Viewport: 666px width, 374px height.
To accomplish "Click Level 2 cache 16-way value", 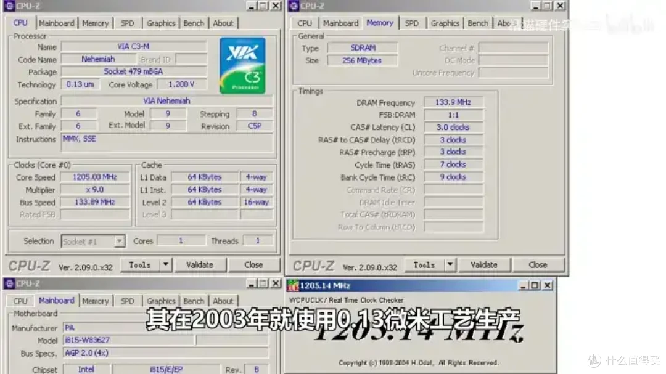I will click(257, 202).
